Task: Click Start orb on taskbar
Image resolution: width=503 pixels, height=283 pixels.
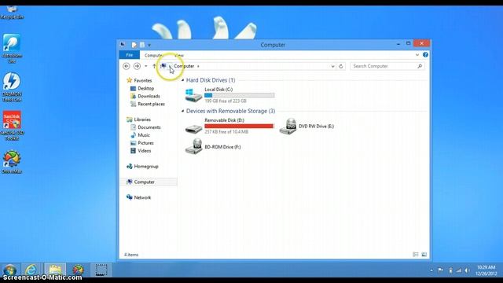Action: pyautogui.click(x=10, y=270)
